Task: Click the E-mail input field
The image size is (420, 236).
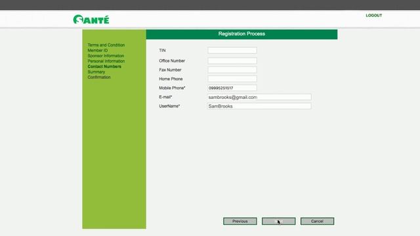Action: (x=259, y=97)
